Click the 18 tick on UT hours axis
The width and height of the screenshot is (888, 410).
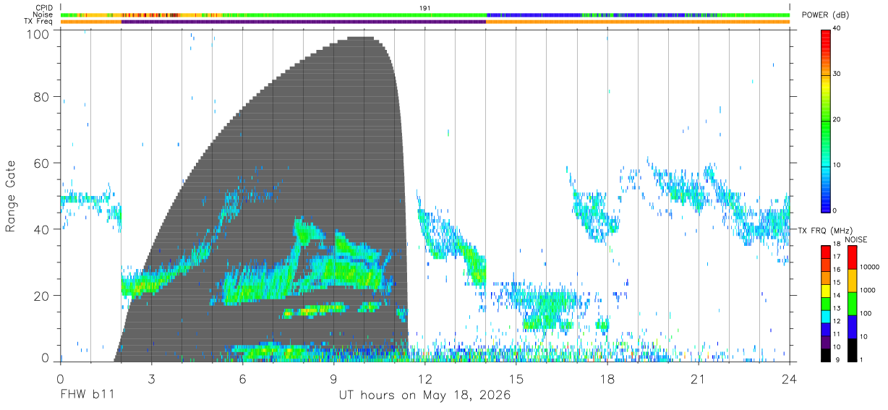pos(607,379)
